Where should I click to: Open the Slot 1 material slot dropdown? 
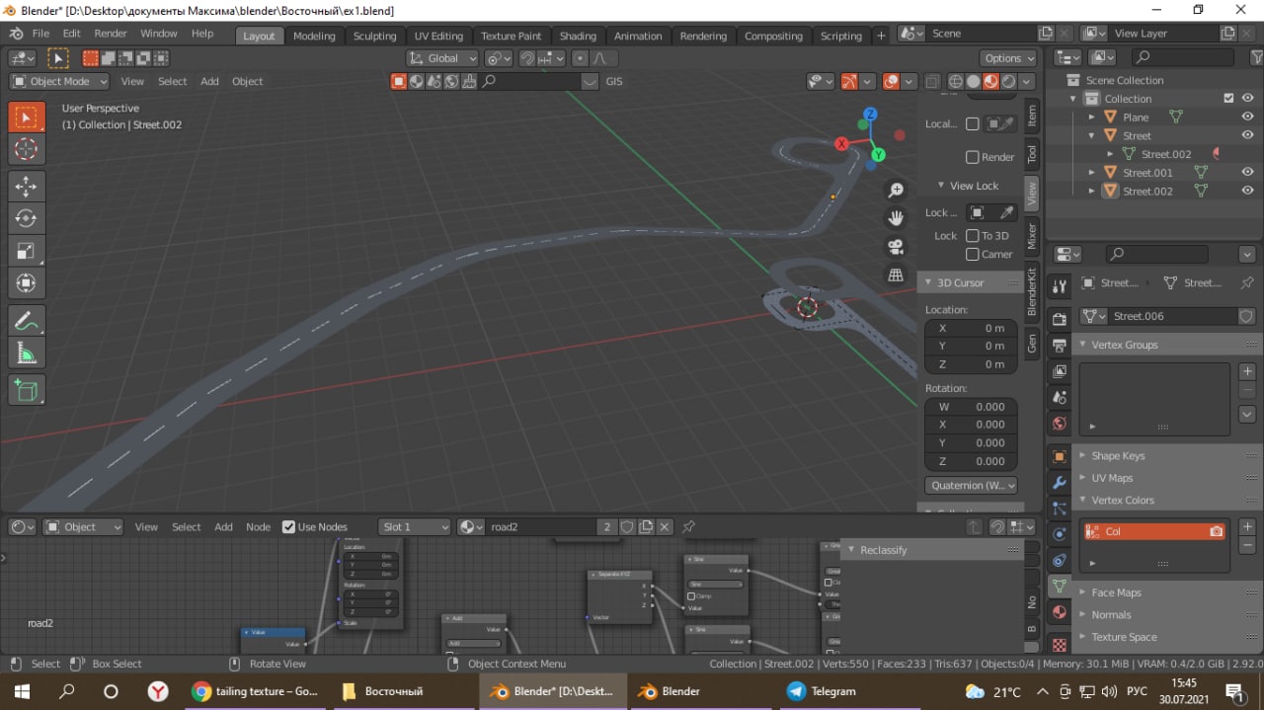(x=414, y=527)
